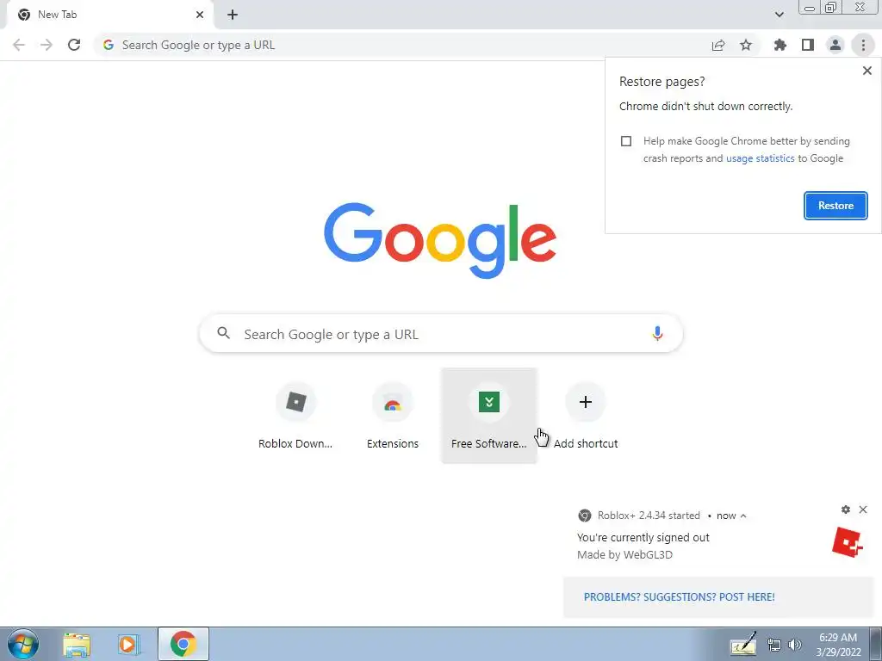Open the Extensions puzzle icon
The width and height of the screenshot is (882, 661).
[x=780, y=45]
